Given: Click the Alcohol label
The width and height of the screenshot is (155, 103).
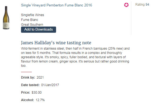Looking at the screenshot, I should click(27, 100).
